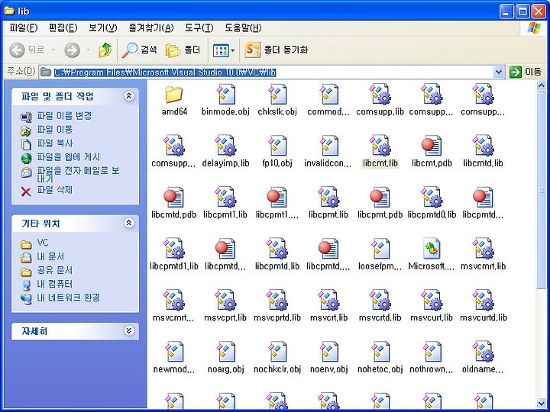This screenshot has width=550, height=412.
Task: Open the 파일(F) menu
Action: point(24,27)
